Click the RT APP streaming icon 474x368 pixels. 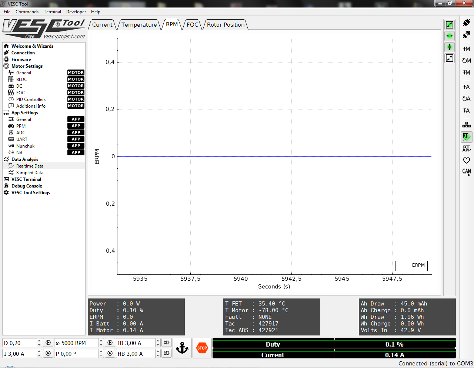[466, 149]
